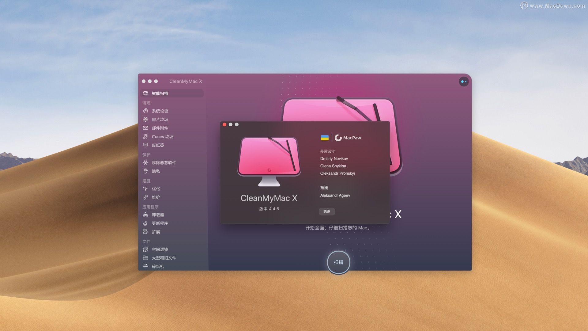
Task: Click the main window's middle title-bar button
Action: pos(150,81)
